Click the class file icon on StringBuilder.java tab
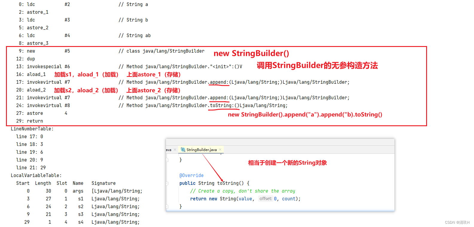The height and width of the screenshot is (227, 474). [x=183, y=150]
